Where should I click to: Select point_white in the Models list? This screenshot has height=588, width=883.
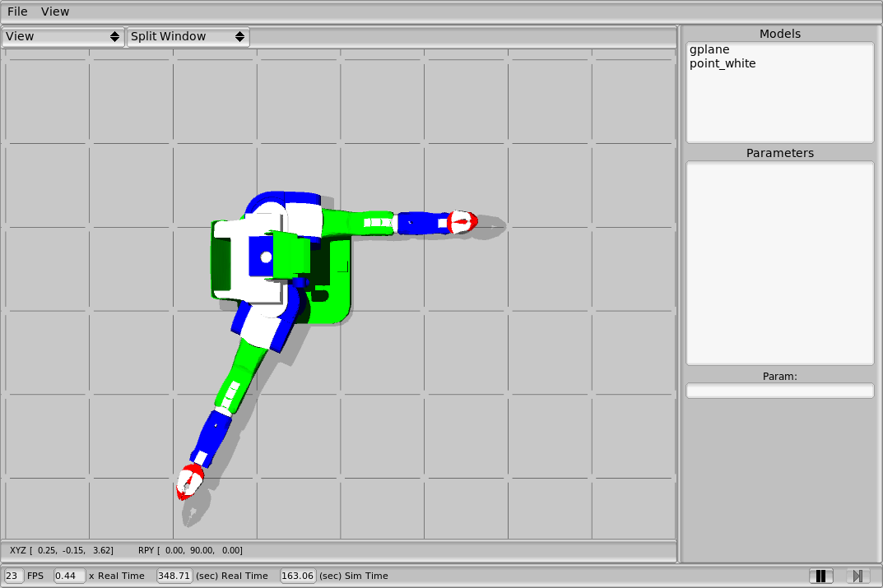pyautogui.click(x=723, y=63)
